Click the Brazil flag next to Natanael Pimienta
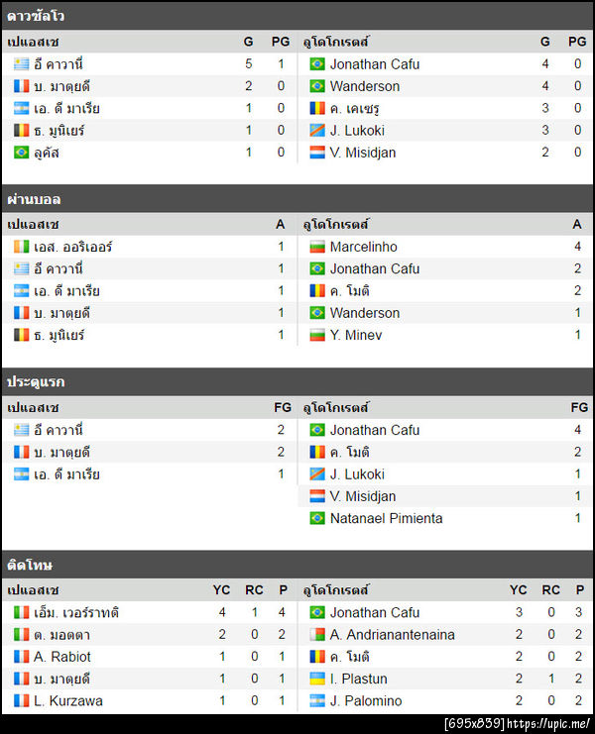This screenshot has height=734, width=595. click(x=317, y=518)
